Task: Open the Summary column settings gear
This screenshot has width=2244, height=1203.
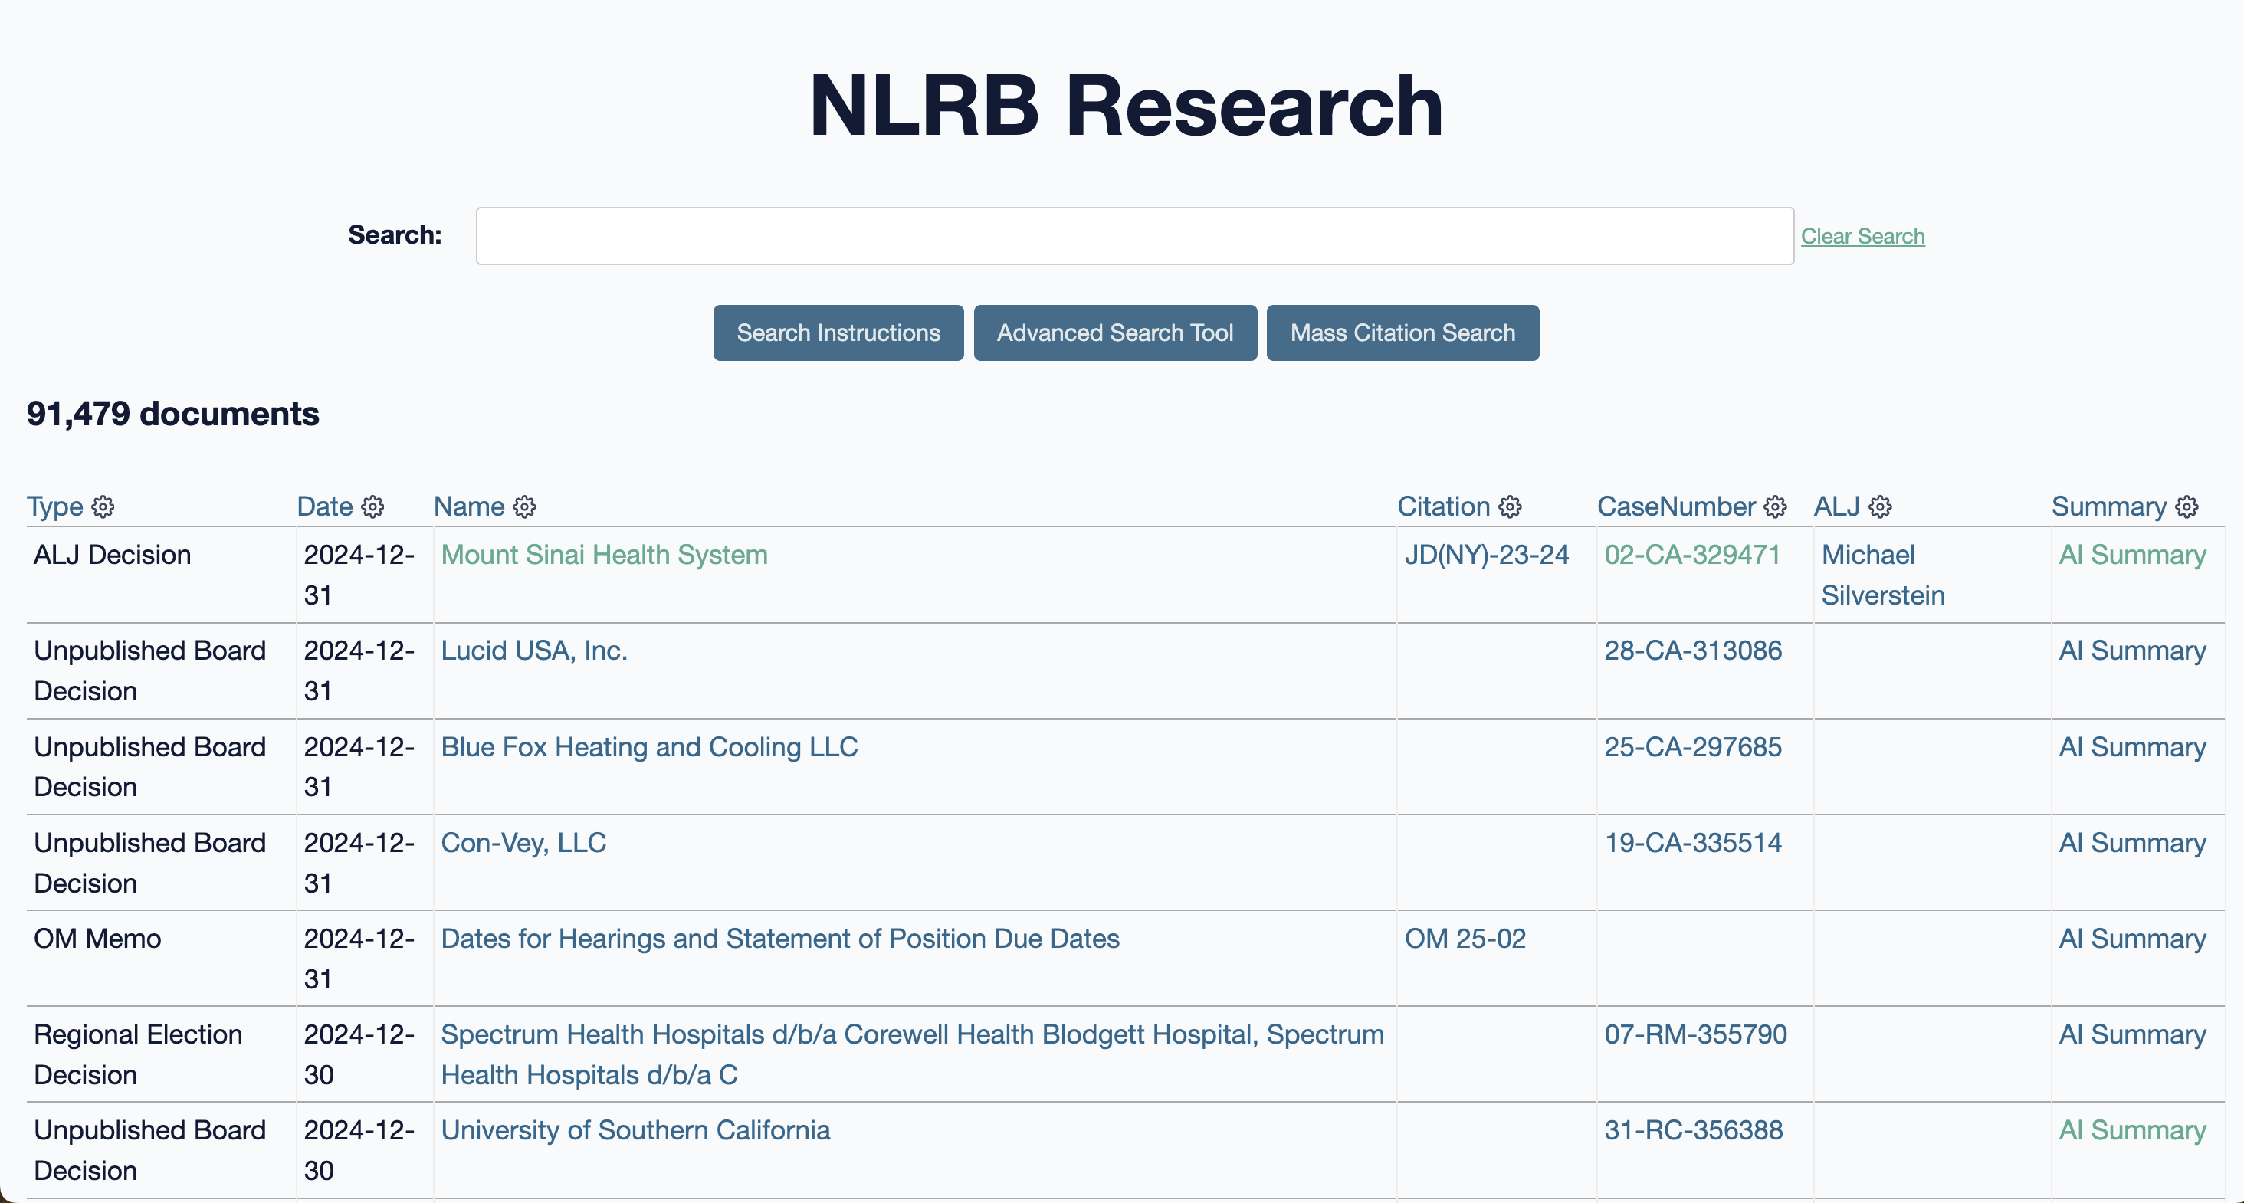Action: (2187, 506)
